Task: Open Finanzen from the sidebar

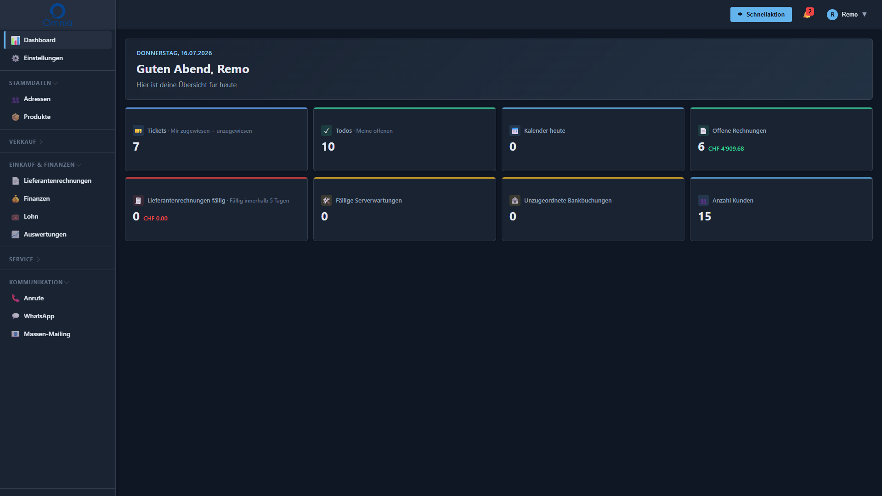Action: (x=58, y=199)
